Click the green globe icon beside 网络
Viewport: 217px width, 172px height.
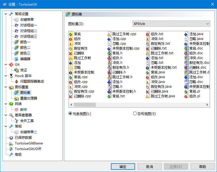11,104
